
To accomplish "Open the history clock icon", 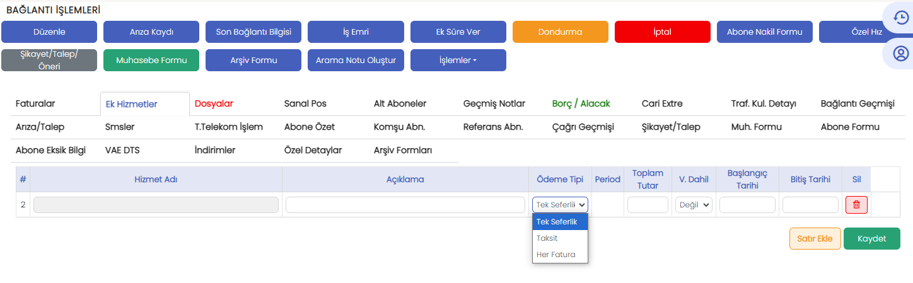I will (900, 18).
